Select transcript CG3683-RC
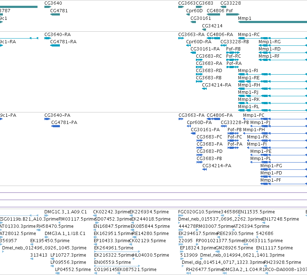The width and height of the screenshot is (307, 275). (209, 56)
